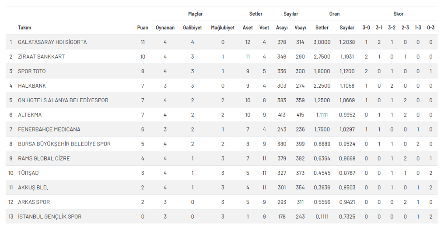Click the Aset column header
The width and height of the screenshot is (448, 238).
click(248, 28)
